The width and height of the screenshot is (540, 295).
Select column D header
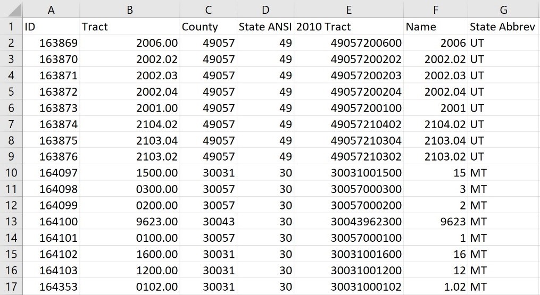tap(265, 9)
